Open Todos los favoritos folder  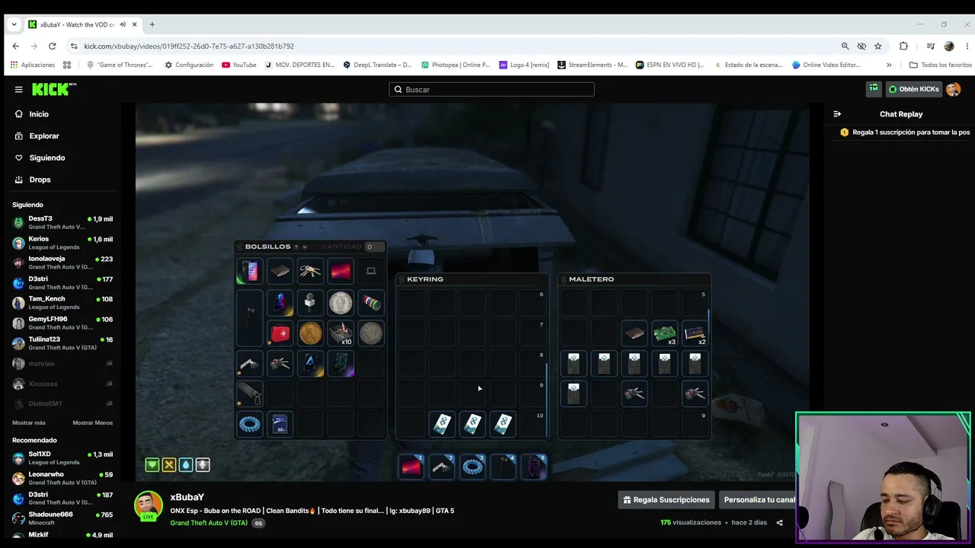click(x=941, y=65)
